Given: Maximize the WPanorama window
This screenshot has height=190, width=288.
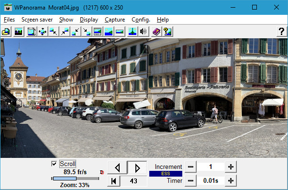Looking at the screenshot, I should click(x=255, y=7).
